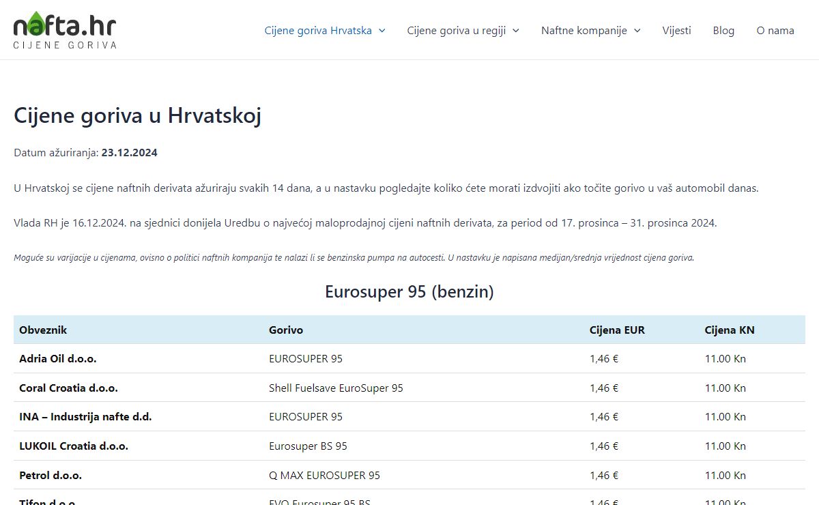The width and height of the screenshot is (819, 505).
Task: Expand chevron next to Naftne kompanije
Action: click(x=637, y=30)
